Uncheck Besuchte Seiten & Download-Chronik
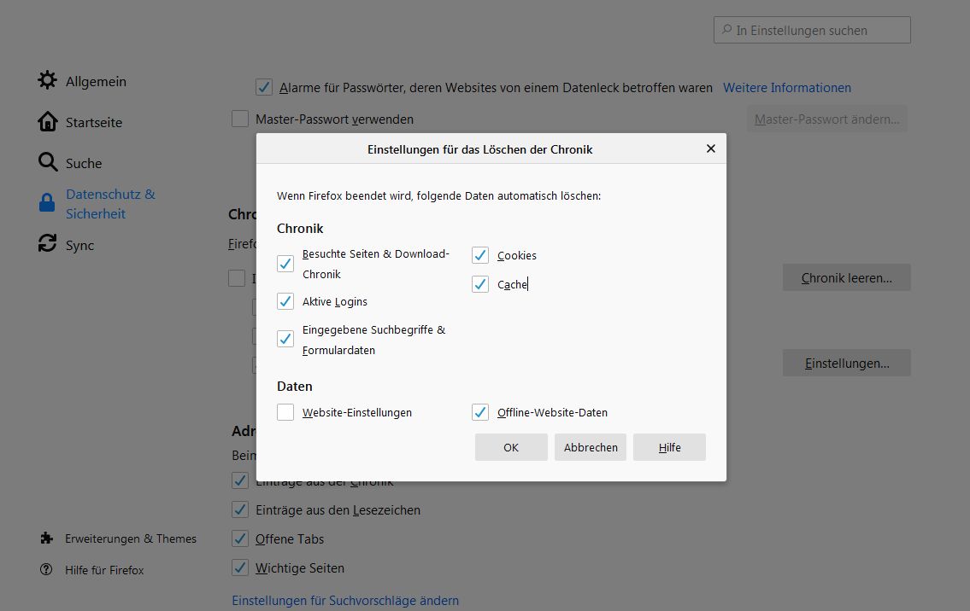Image resolution: width=970 pixels, height=611 pixels. (x=285, y=264)
